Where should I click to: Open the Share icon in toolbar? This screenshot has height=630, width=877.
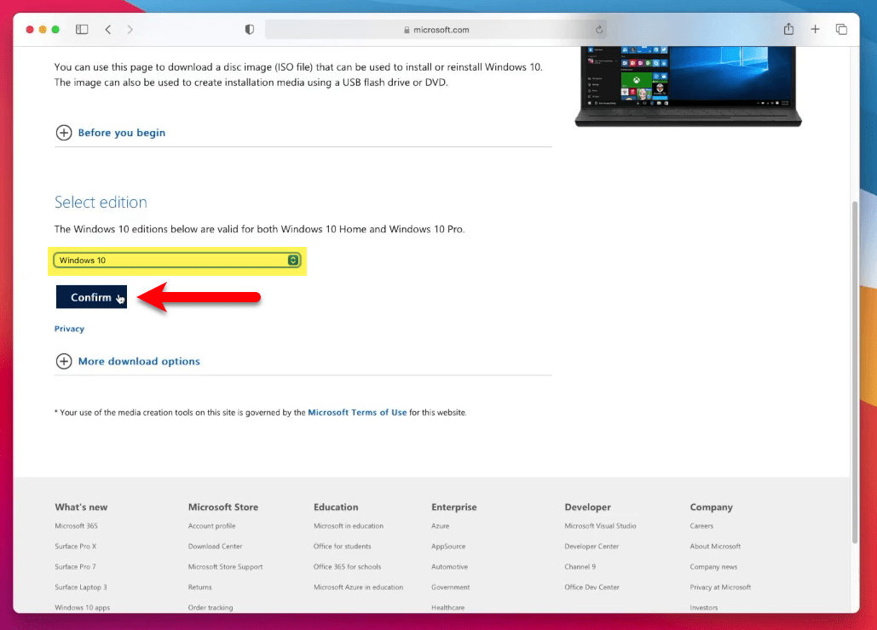coord(788,29)
